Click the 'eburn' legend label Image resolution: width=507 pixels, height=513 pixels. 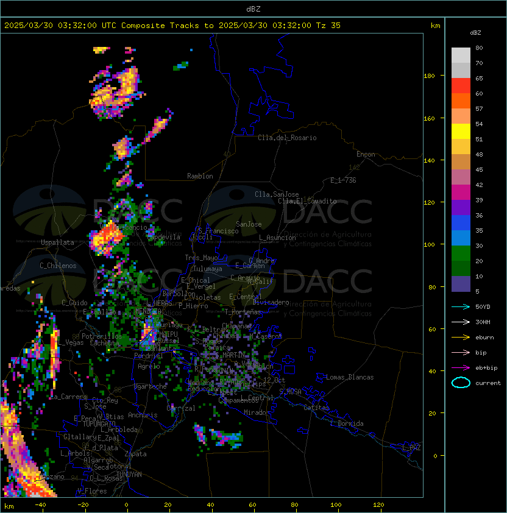pos(484,338)
